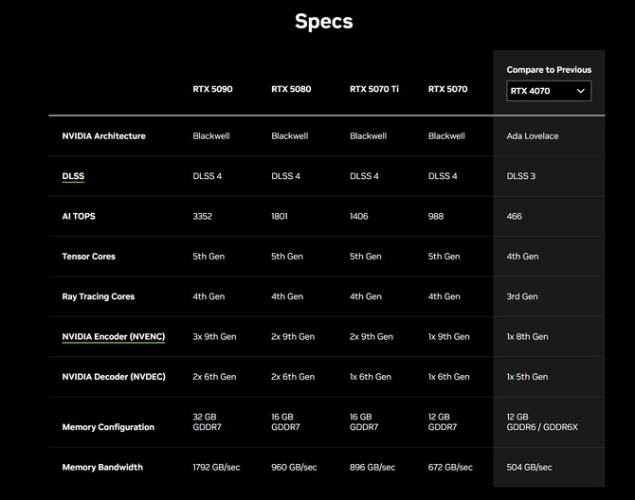Click the Memory Configuration row label

(108, 427)
